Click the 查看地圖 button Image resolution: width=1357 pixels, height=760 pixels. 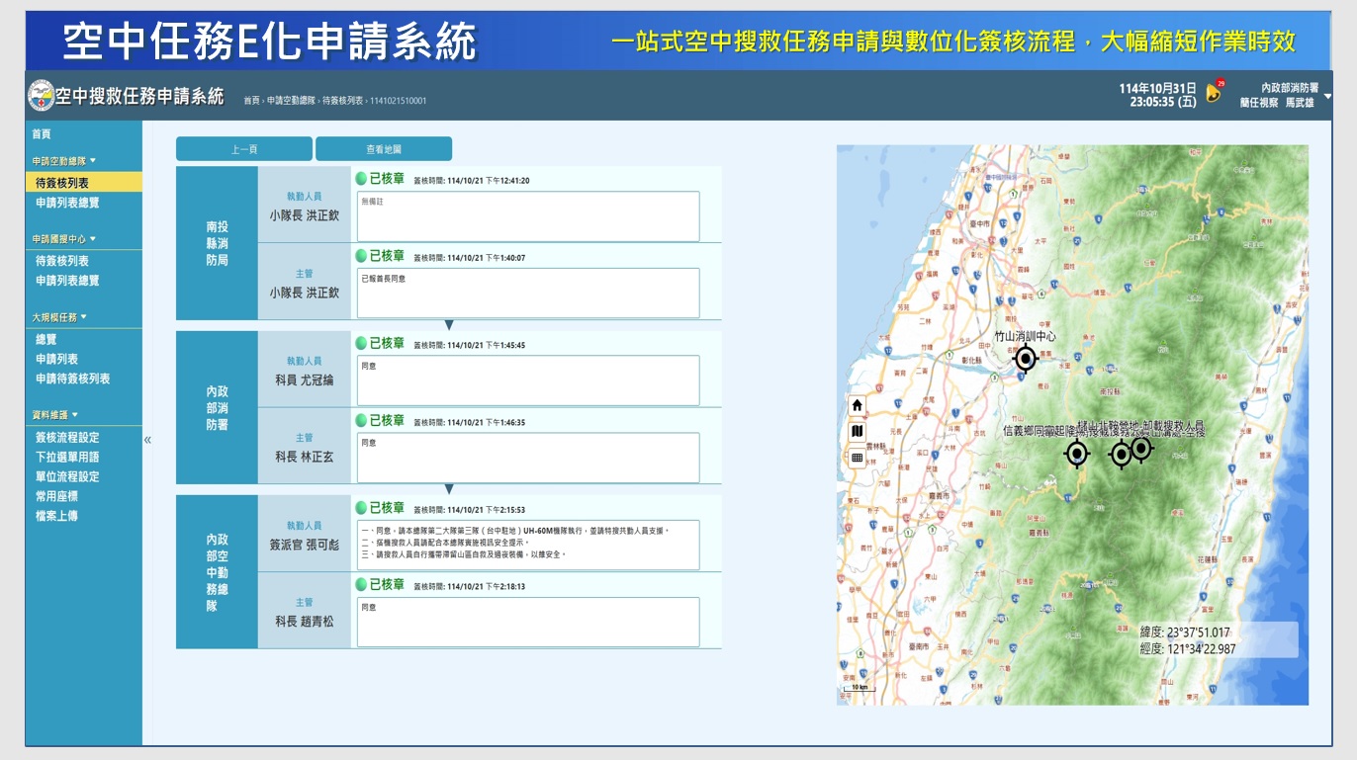384,148
